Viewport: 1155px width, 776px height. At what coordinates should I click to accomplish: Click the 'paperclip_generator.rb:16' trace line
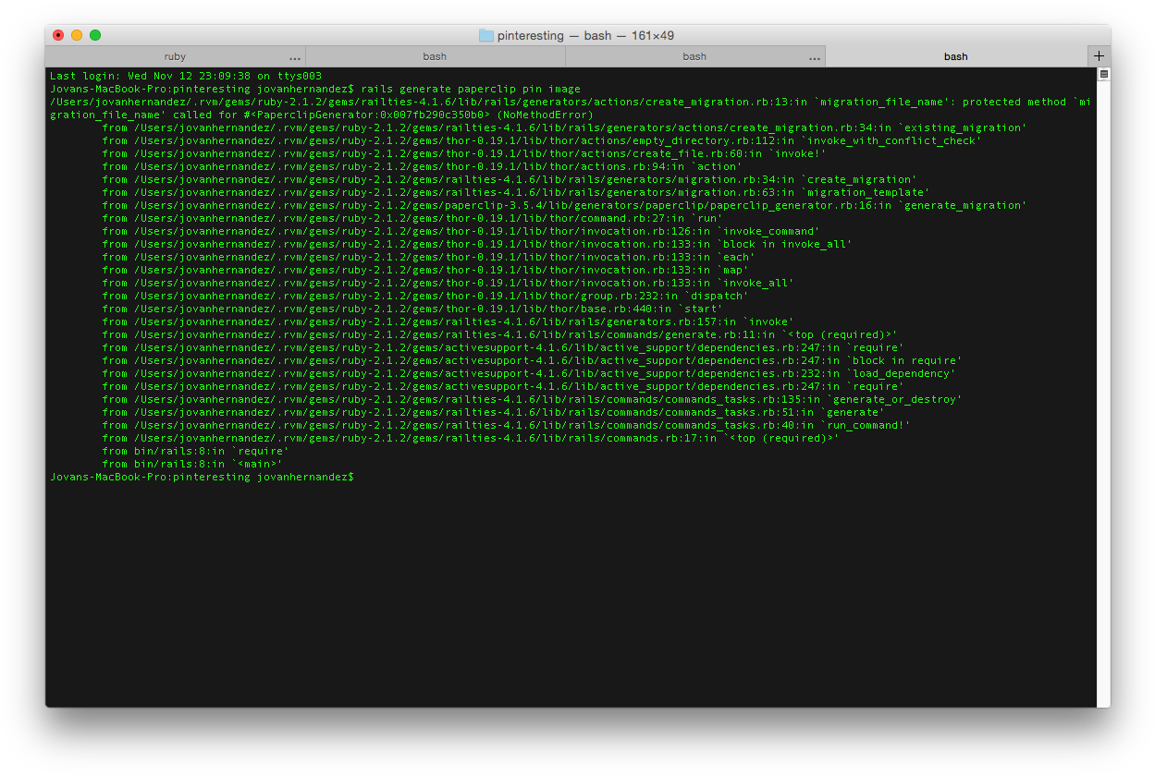tap(564, 205)
